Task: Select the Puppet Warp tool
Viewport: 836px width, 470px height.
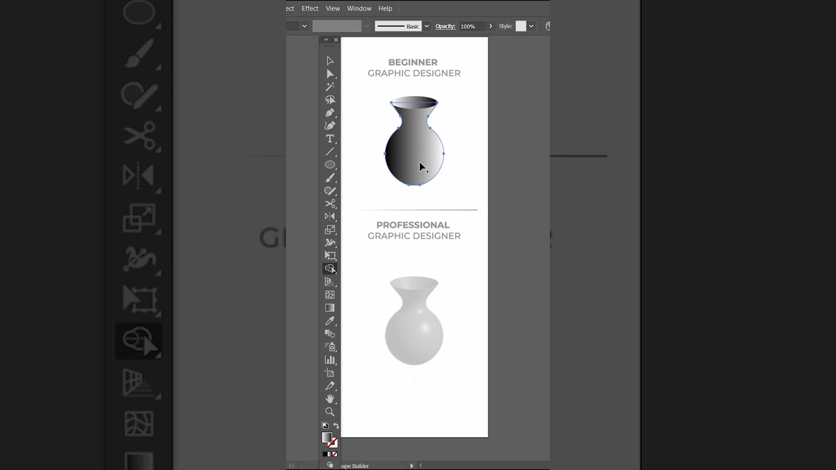Action: point(330,243)
